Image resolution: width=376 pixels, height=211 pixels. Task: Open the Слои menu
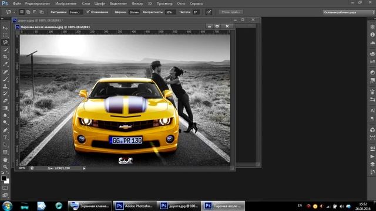[x=86, y=4]
